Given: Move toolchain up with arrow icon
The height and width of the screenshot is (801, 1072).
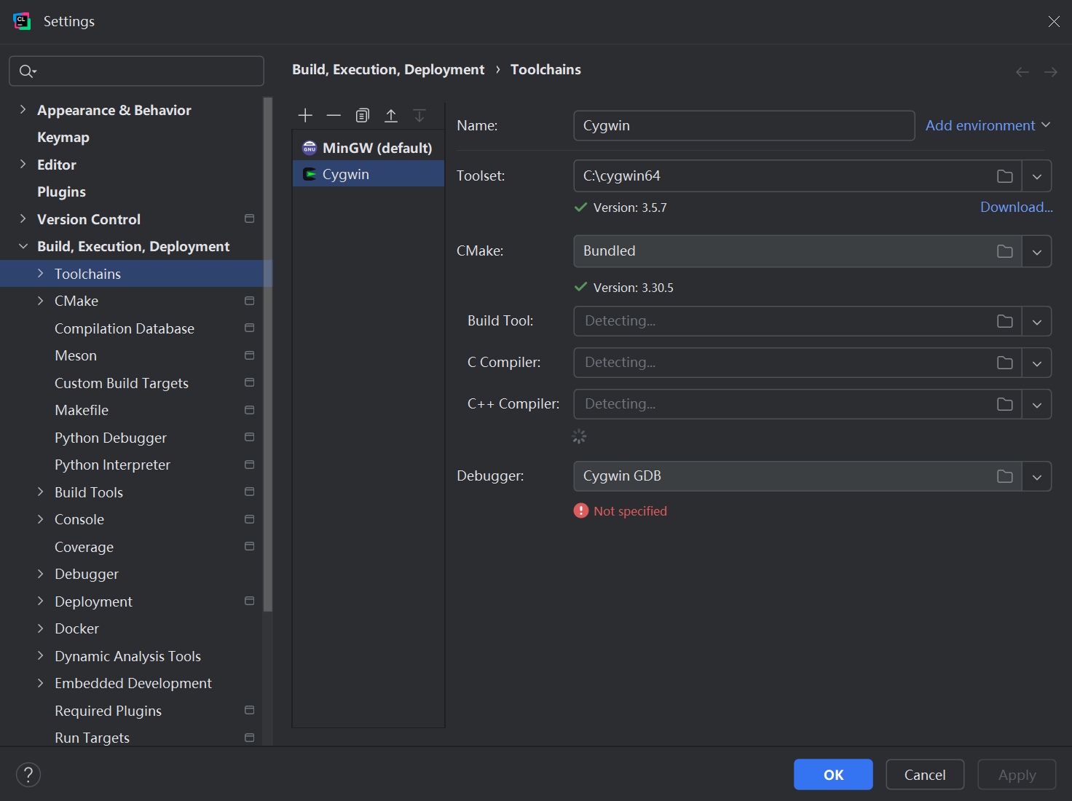Looking at the screenshot, I should [x=391, y=115].
